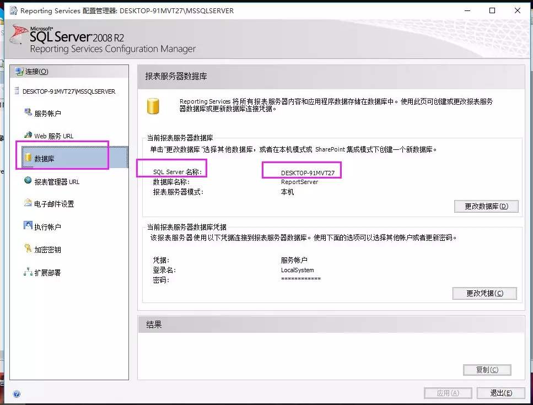Open 电子邮件设置 page
The width and height of the screenshot is (533, 405).
54,204
